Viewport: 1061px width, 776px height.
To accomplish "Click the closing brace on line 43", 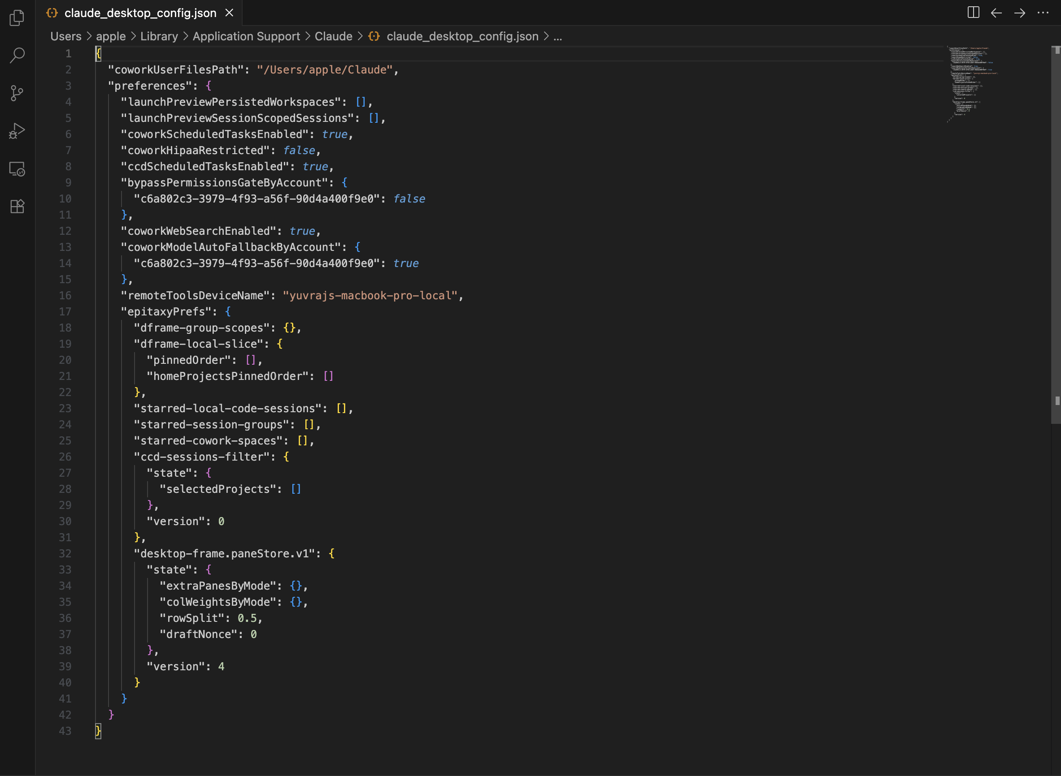I will 98,731.
